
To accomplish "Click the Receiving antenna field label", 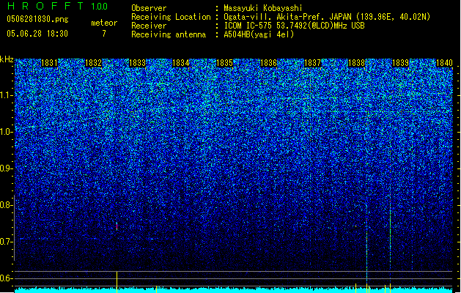I will click(x=169, y=34).
